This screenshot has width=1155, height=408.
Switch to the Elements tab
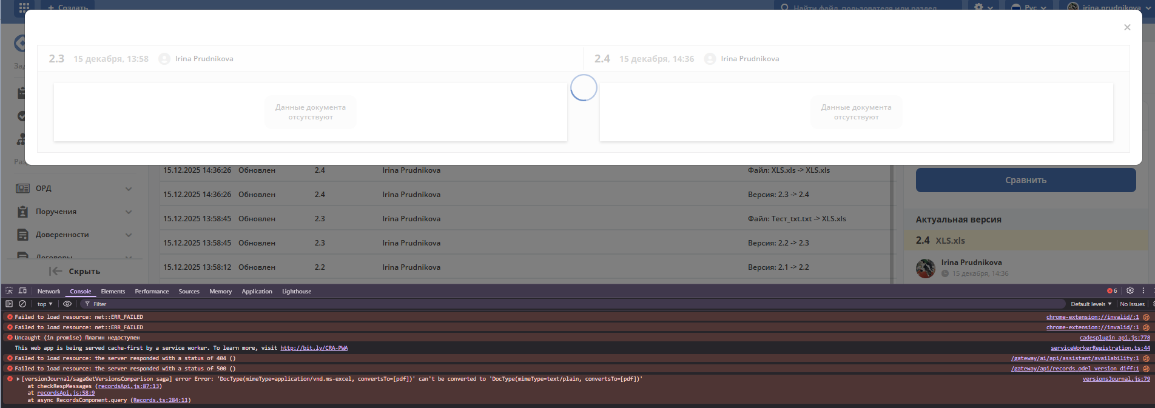(x=113, y=292)
